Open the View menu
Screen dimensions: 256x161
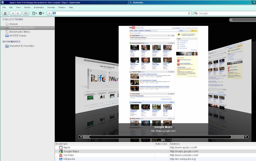[x=18, y=7]
